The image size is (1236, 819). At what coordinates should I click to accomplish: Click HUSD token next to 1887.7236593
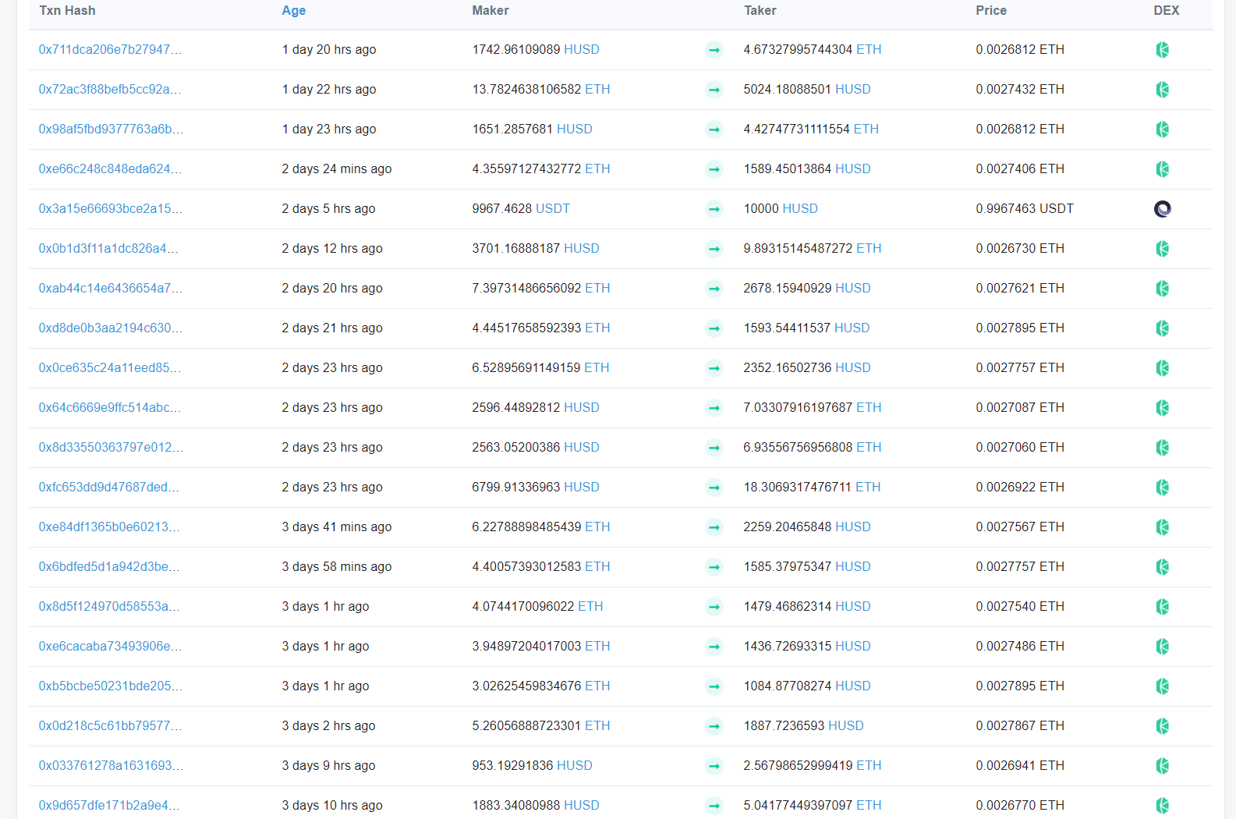click(x=845, y=726)
